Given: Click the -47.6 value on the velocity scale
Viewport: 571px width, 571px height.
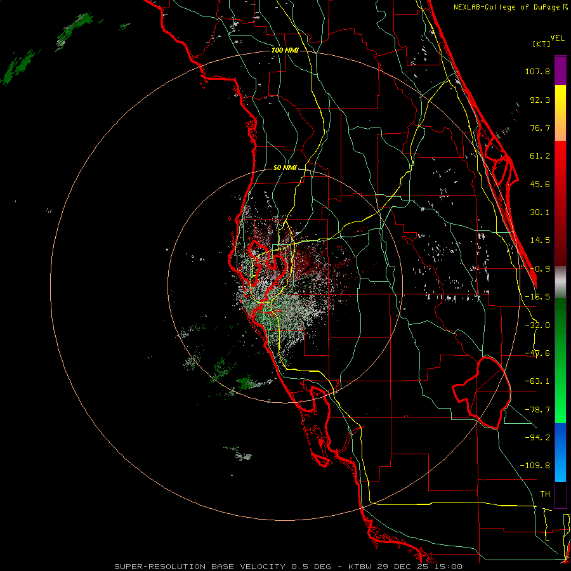Looking at the screenshot, I should (x=537, y=353).
